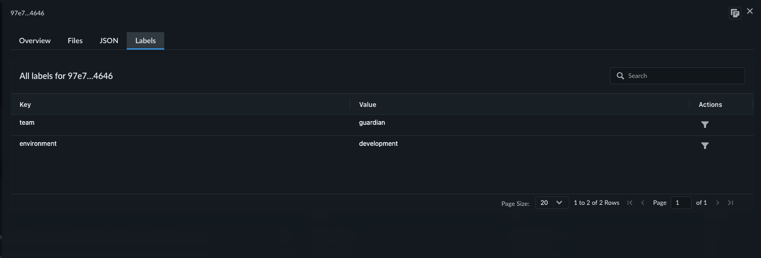This screenshot has height=258, width=761.
Task: Go to the first page of labels
Action: click(630, 203)
